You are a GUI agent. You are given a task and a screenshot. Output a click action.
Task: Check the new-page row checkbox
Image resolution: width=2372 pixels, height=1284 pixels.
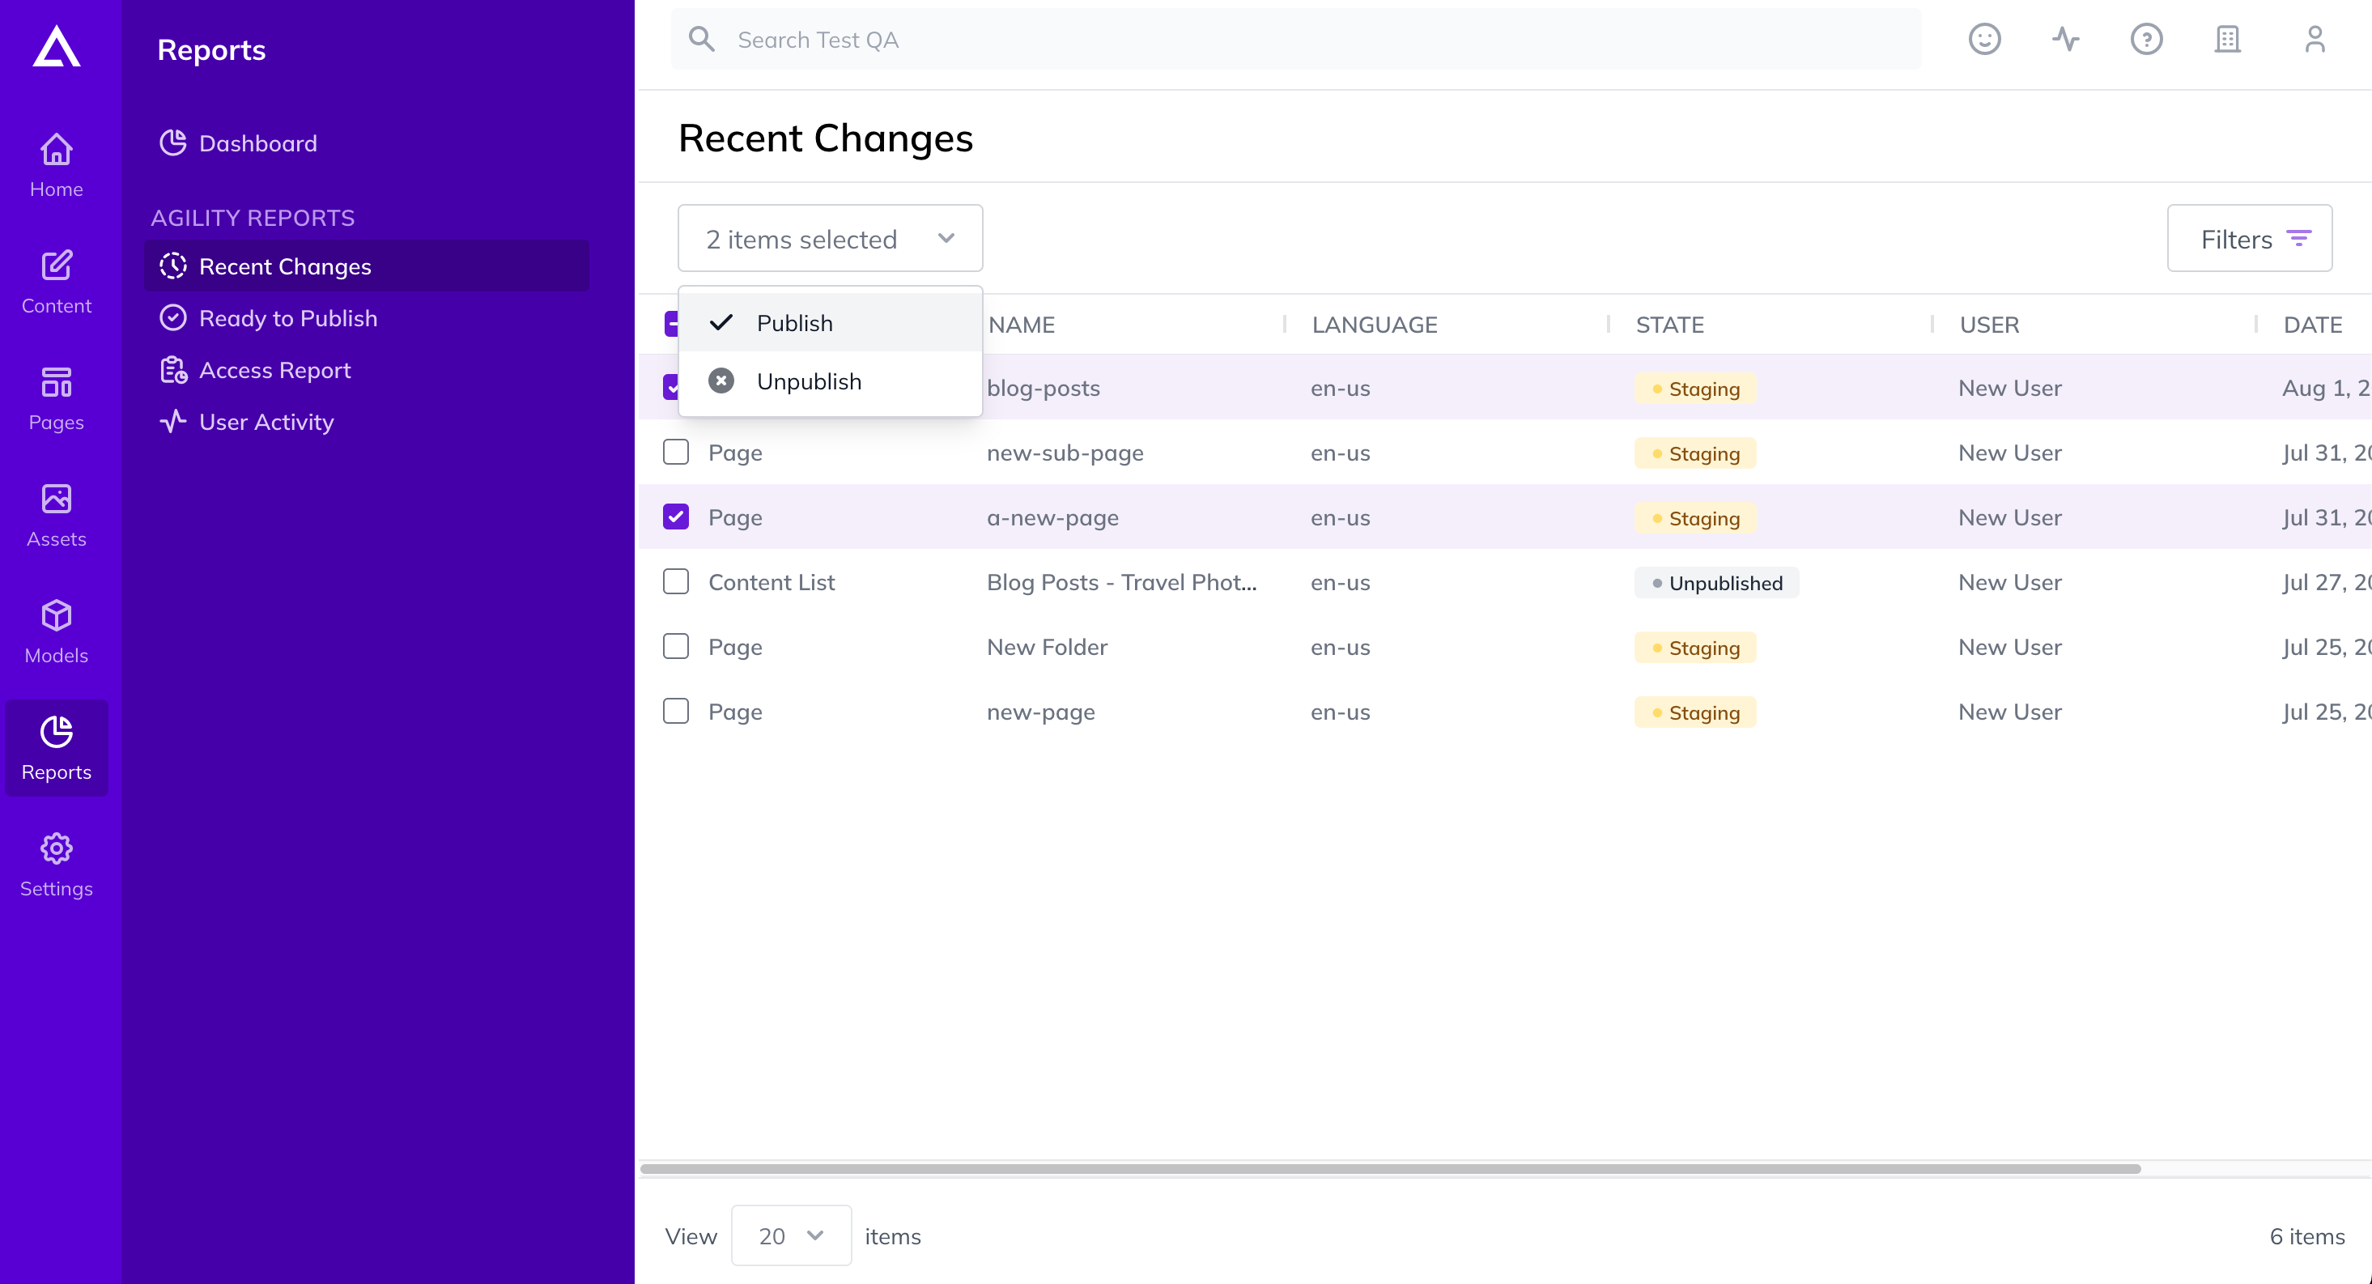(676, 711)
